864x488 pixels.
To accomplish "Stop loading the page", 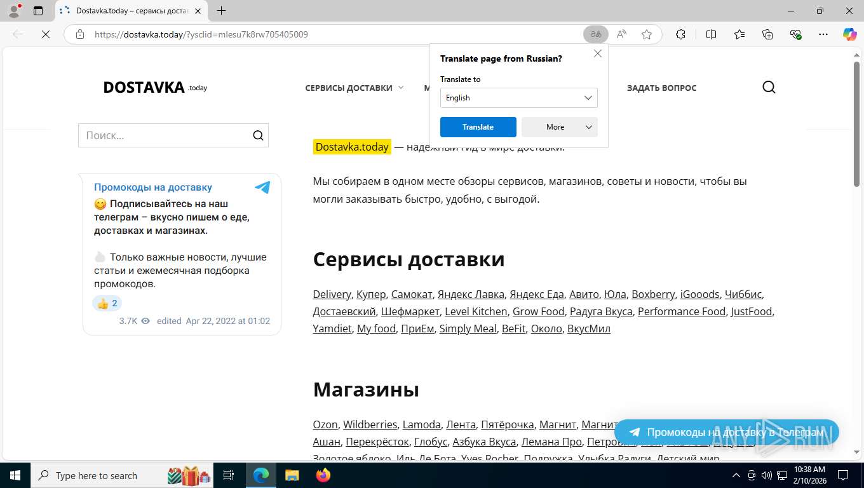I will pos(46,34).
